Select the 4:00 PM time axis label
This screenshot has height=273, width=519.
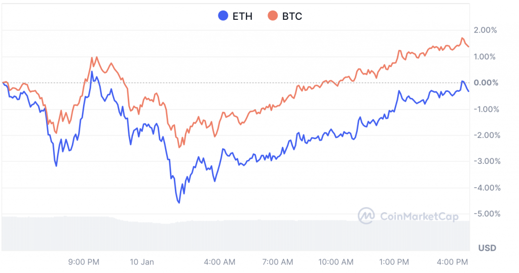click(x=453, y=262)
